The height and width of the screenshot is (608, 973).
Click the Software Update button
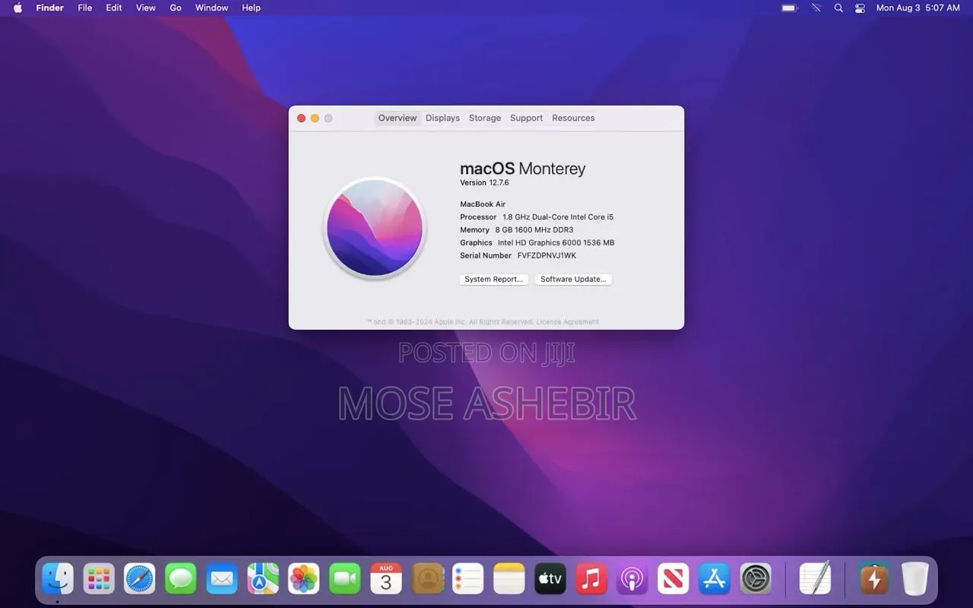tap(573, 279)
